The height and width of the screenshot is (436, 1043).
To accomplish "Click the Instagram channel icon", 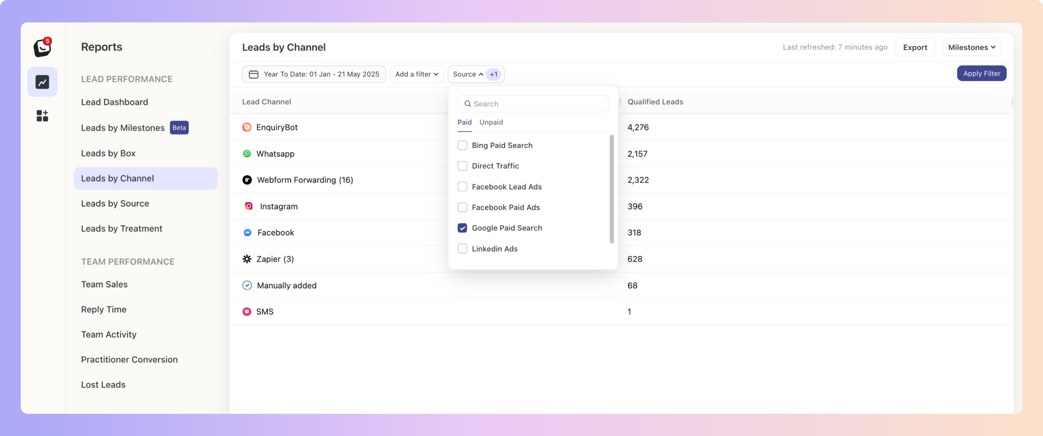I will 249,206.
